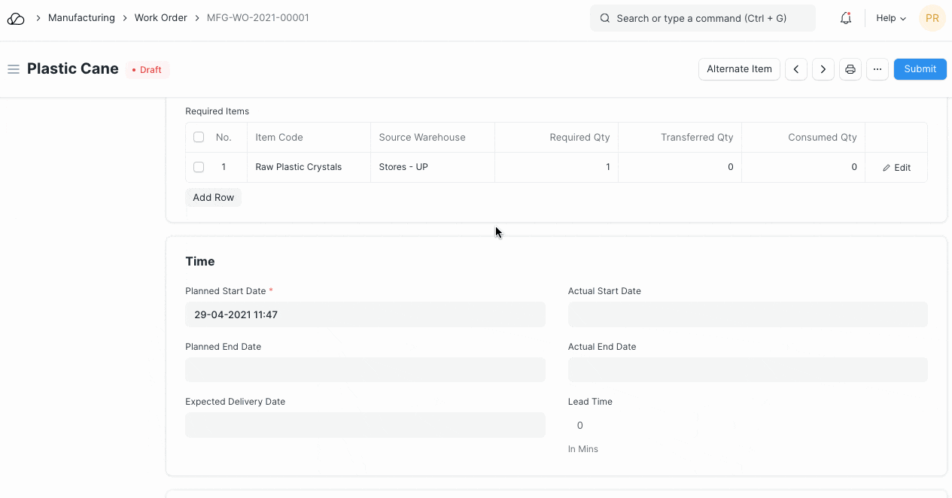
Task: Toggle the sidebar hamburger menu
Action: [x=13, y=69]
